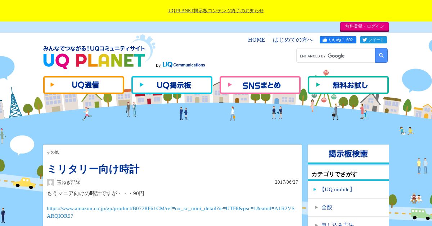Open the UQ Communications logo link
432x226 pixels.
[x=184, y=65]
